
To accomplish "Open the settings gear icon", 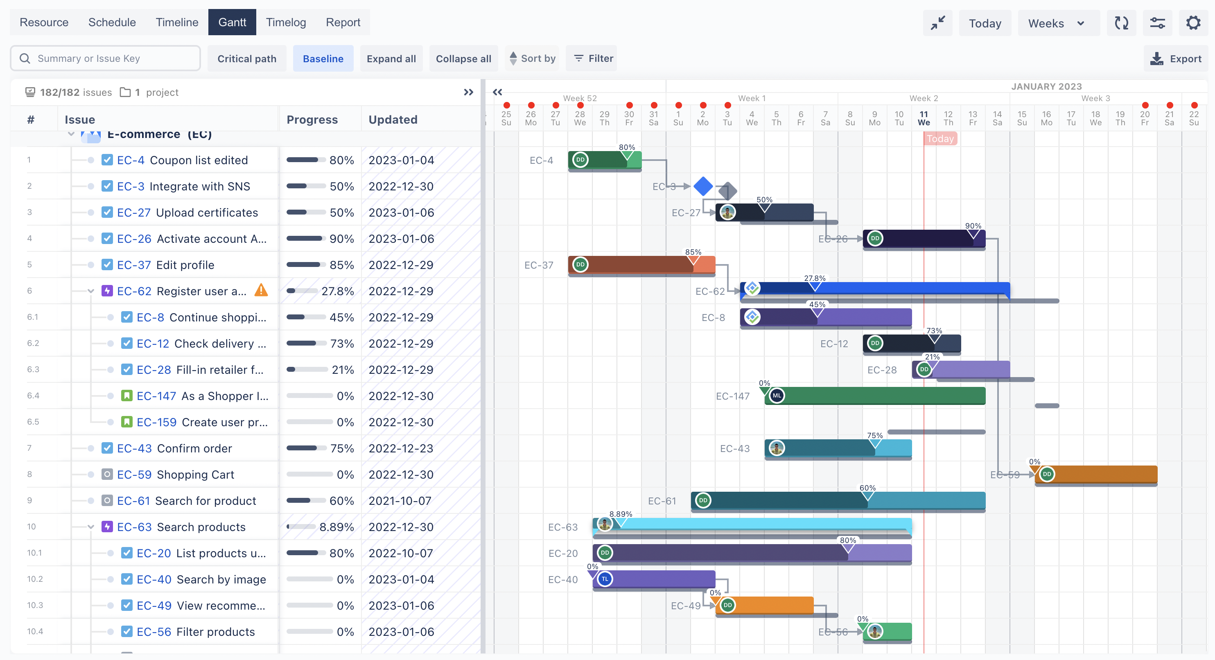I will pos(1193,23).
